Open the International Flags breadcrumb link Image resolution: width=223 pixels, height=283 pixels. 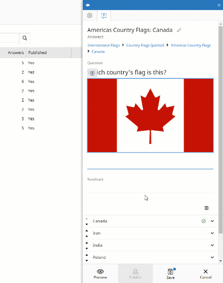[103, 45]
